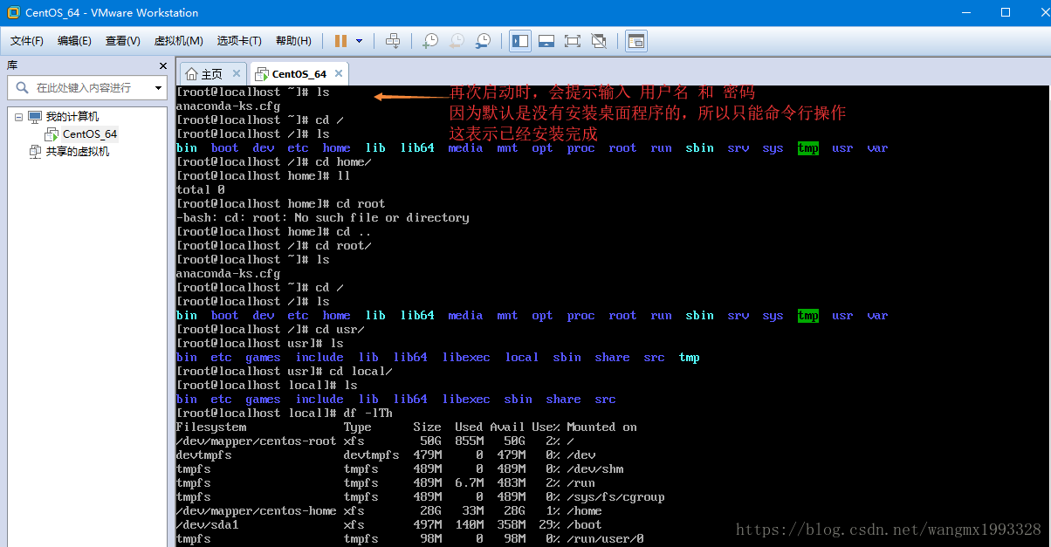This screenshot has width=1051, height=547.
Task: Click the 'df -lTh' command text
Action: click(368, 414)
